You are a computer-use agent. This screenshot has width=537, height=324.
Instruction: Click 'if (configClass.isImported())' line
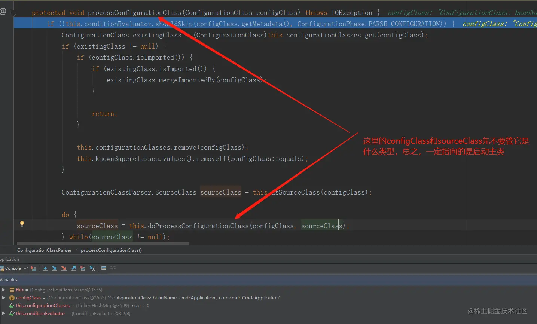pyautogui.click(x=131, y=58)
